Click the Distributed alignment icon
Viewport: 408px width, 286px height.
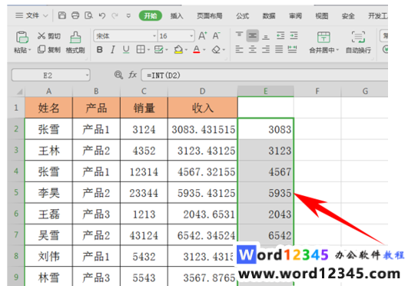[292, 49]
